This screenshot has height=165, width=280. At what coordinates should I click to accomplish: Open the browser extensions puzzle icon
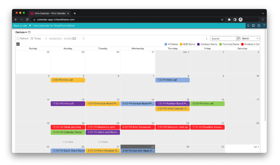click(229, 20)
